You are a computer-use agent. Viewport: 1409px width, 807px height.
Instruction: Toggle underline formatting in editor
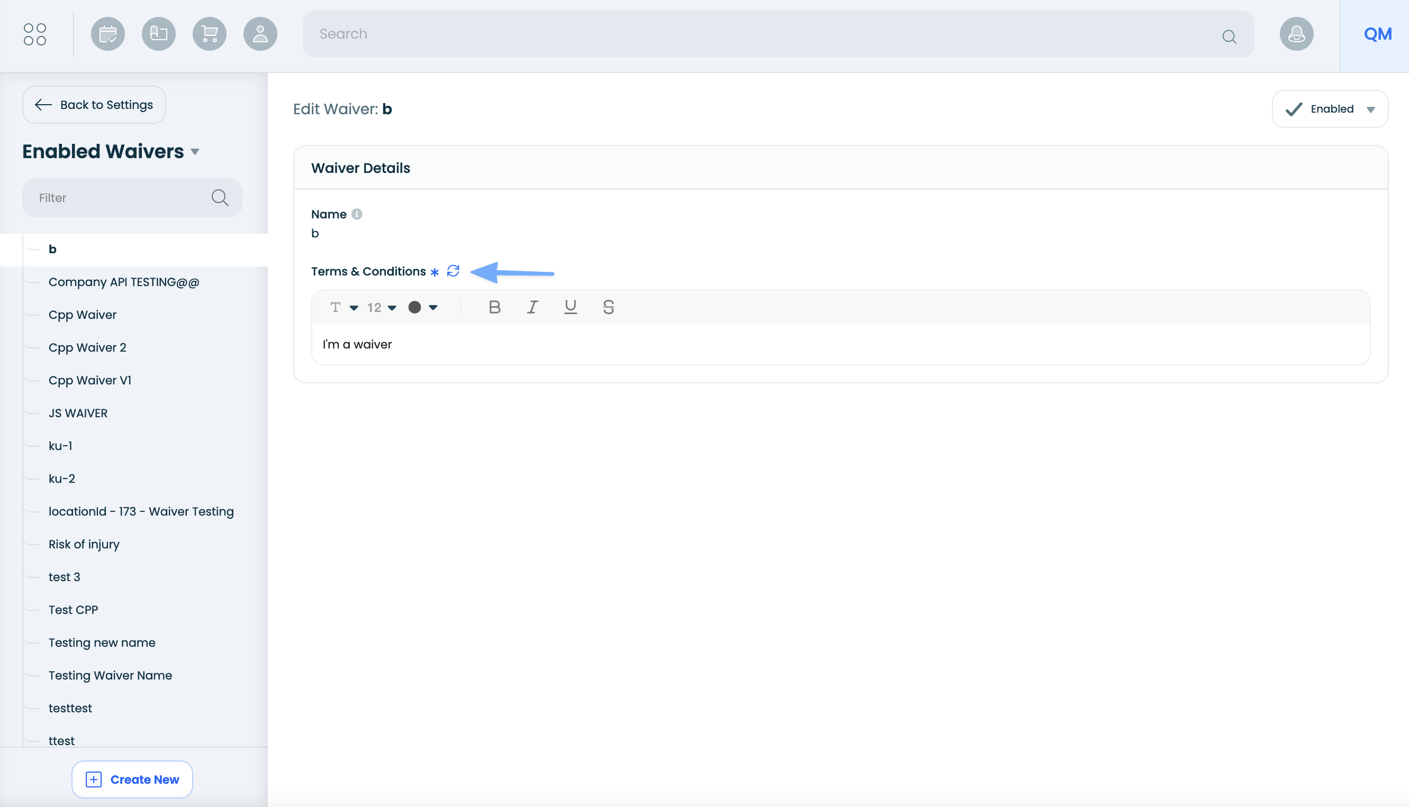(x=570, y=307)
